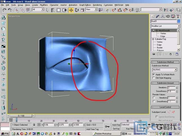The height and width of the screenshot is (136, 182).
Task: Toggle Window/Crossing selection mode
Action: point(65,10)
